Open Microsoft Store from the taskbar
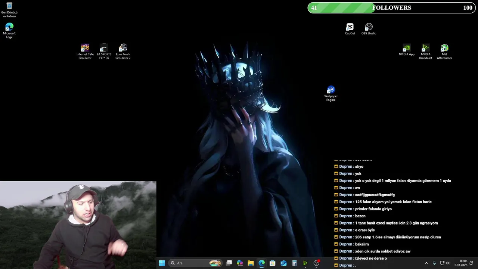 point(273,263)
